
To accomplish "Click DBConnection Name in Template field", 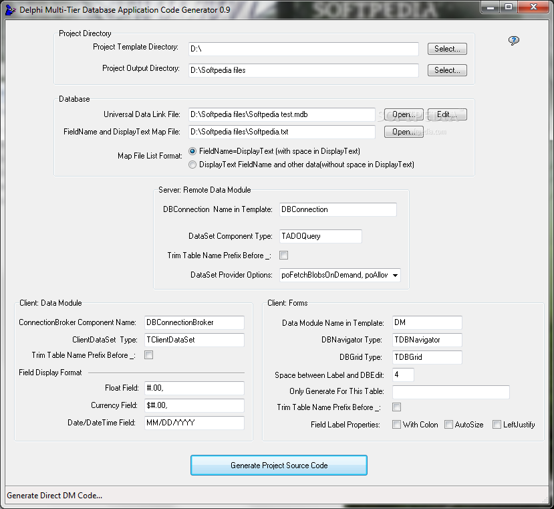I will click(337, 209).
